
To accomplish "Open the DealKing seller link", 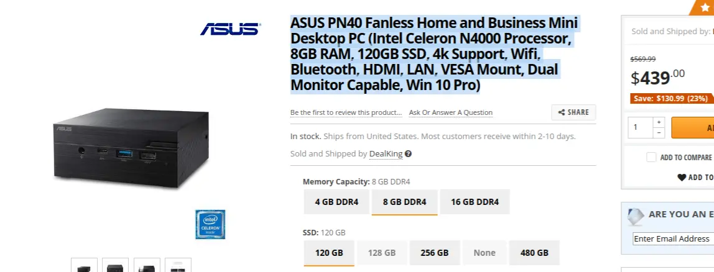I will [x=386, y=154].
